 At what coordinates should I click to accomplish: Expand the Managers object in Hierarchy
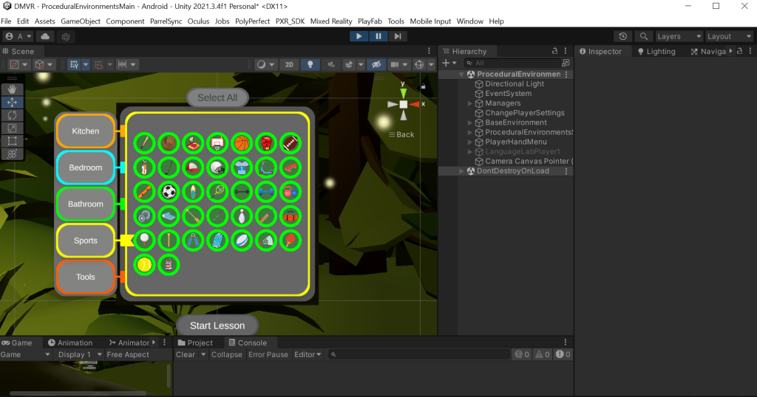pyautogui.click(x=470, y=104)
